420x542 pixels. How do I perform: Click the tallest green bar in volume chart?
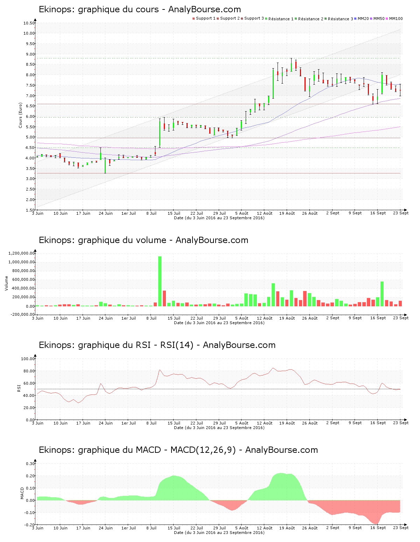pos(160,281)
